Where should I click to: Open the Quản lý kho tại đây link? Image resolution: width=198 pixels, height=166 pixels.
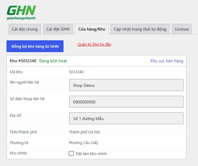pos(95,44)
